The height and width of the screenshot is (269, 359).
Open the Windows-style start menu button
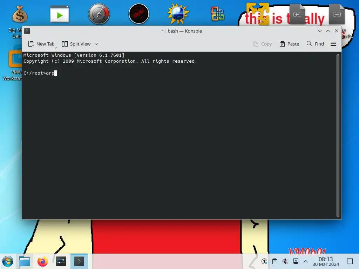pos(8,261)
